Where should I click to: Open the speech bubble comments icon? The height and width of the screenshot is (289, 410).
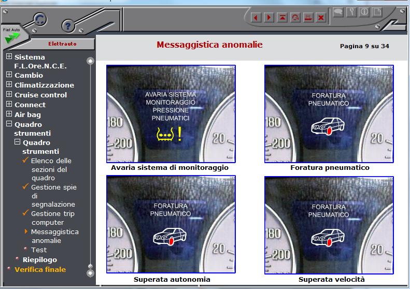click(x=338, y=12)
